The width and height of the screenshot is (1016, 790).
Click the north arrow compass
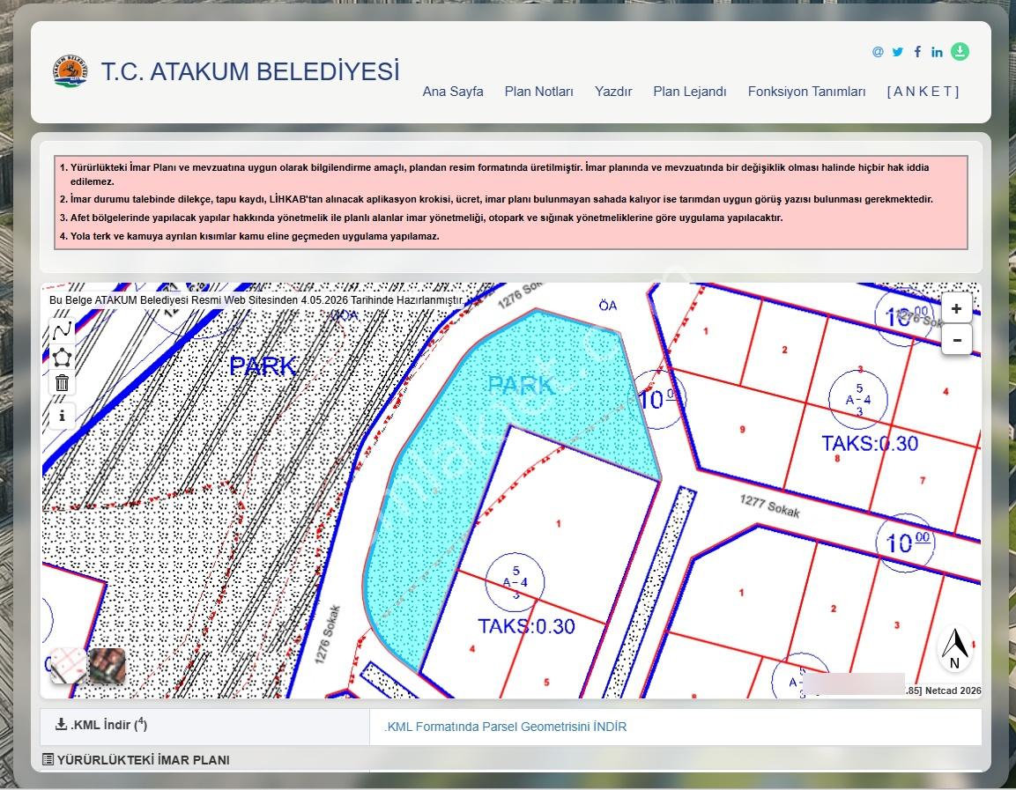coord(954,649)
